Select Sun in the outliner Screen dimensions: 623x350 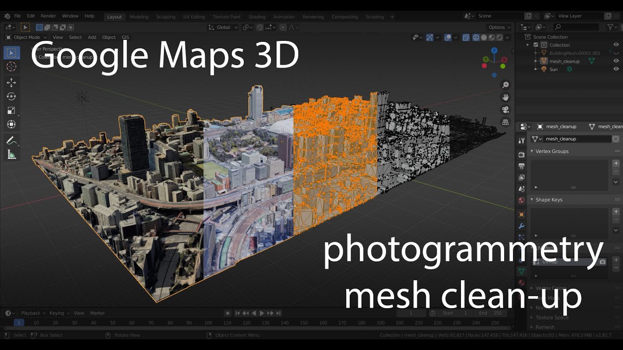tap(553, 69)
